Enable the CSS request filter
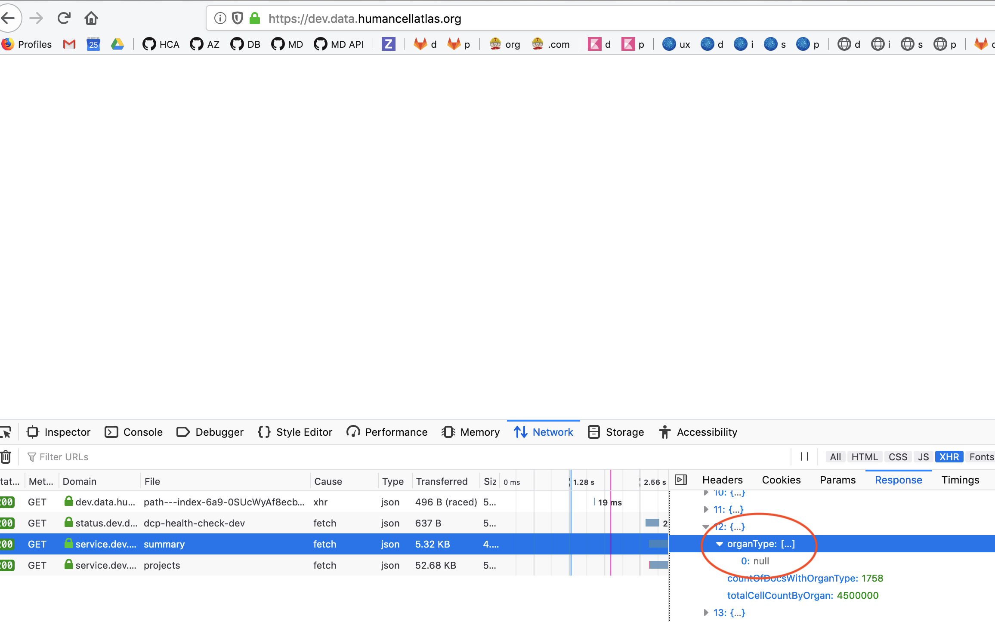 point(898,456)
